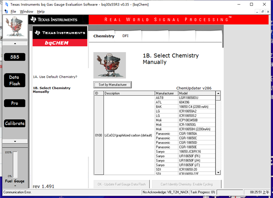Click chemistry table scroll-up arrow
Viewport: 273px width, 198px height.
pyautogui.click(x=218, y=93)
